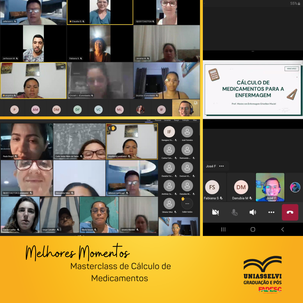Tap Exibir todos to show all participants

[x=187, y=203]
